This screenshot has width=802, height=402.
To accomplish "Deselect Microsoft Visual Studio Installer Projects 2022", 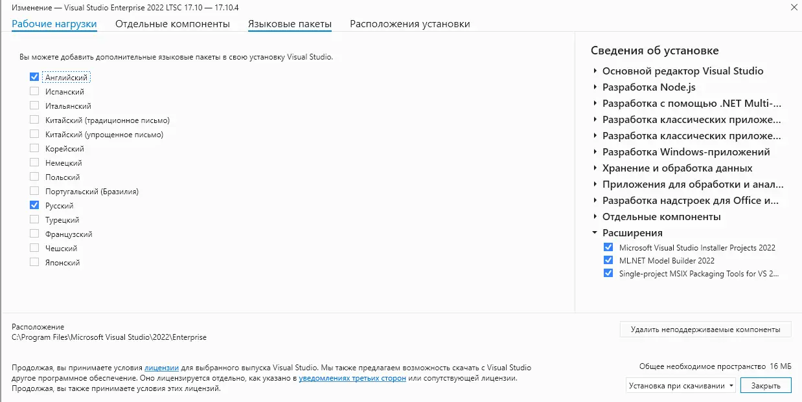I will coord(608,247).
